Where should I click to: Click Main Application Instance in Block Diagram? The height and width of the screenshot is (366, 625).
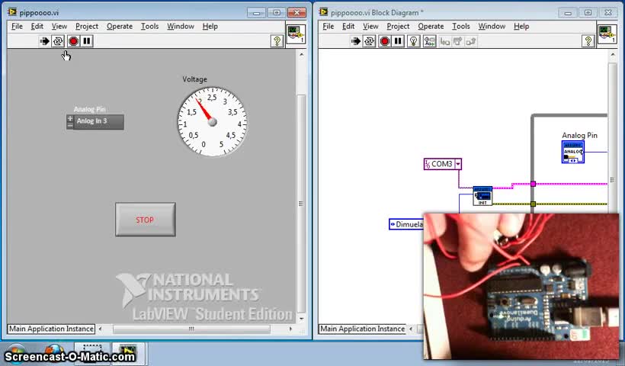pyautogui.click(x=362, y=329)
